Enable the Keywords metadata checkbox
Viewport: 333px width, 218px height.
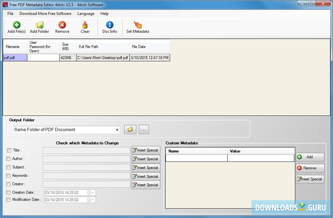point(8,176)
